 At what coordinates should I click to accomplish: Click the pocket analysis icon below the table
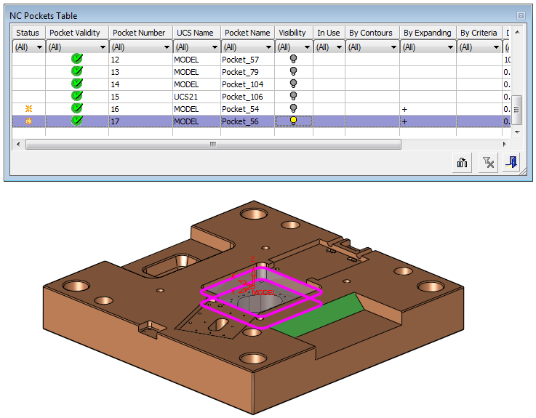(x=462, y=164)
